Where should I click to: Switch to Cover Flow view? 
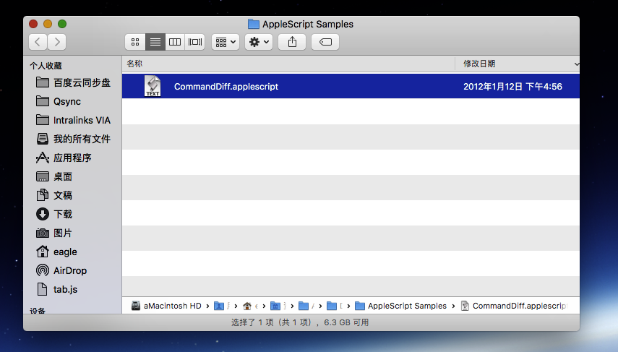[x=194, y=42]
